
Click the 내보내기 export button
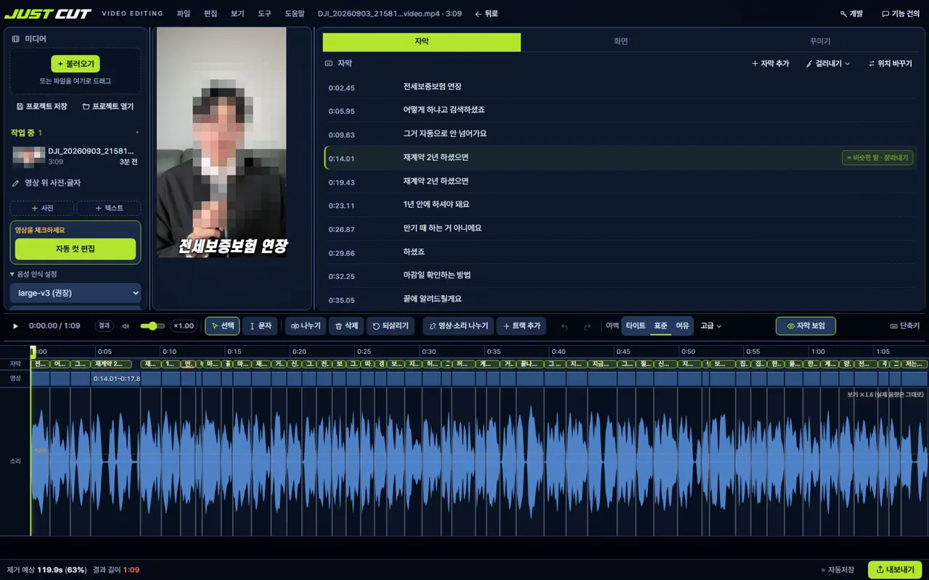pyautogui.click(x=895, y=570)
